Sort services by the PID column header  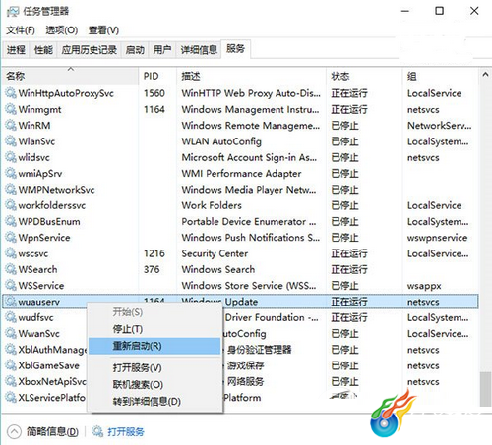click(x=157, y=76)
